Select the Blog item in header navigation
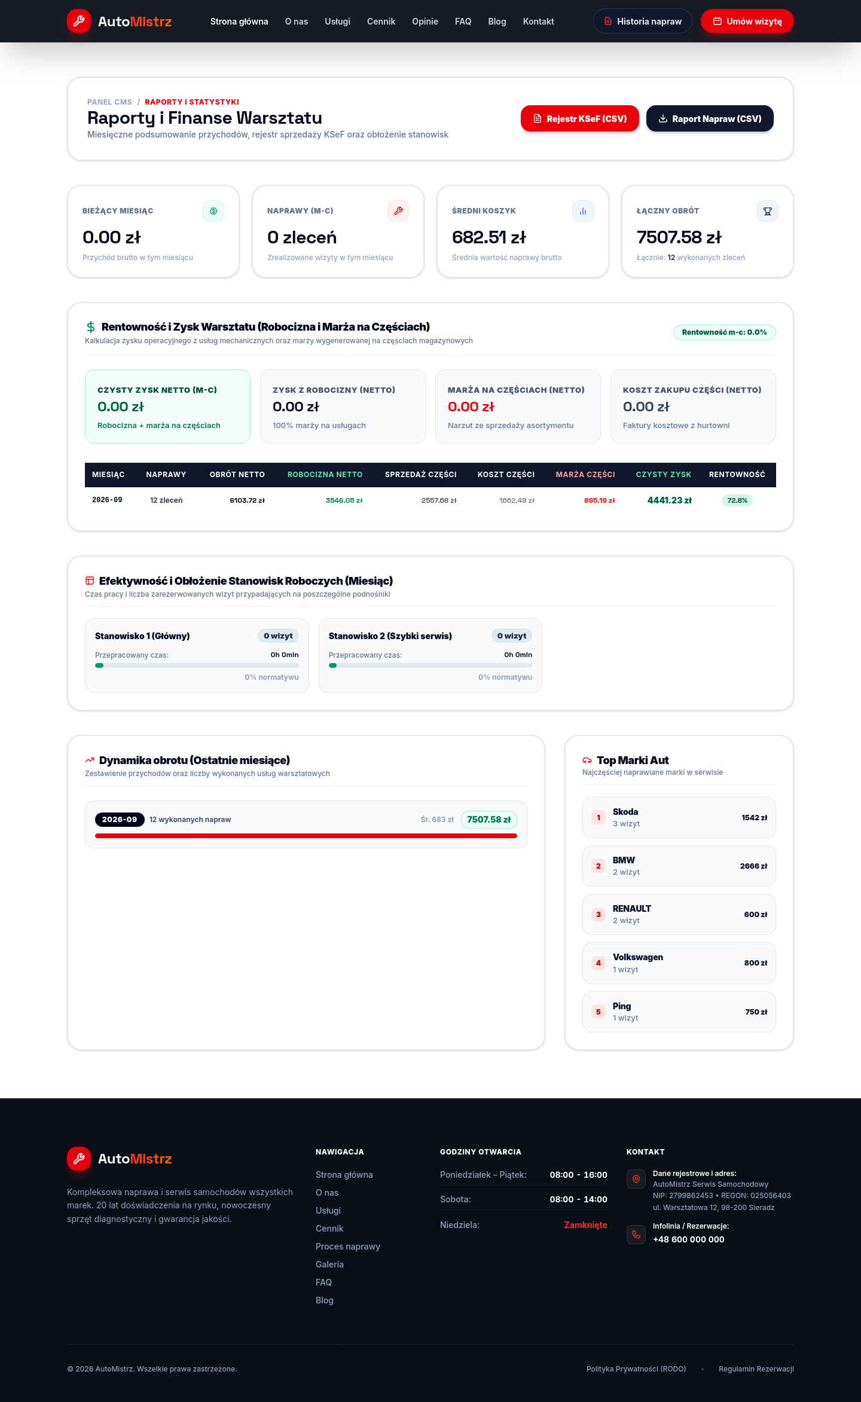This screenshot has height=1402, width=861. (x=497, y=22)
